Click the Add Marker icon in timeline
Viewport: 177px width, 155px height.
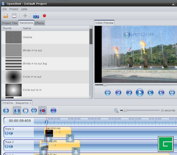click(53, 111)
